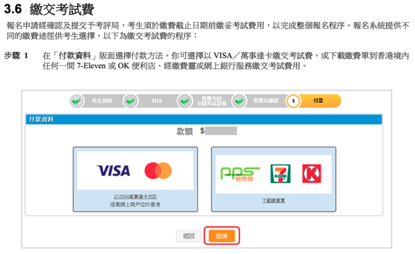
Task: Click the heading 3.6 繳交考試費
Action: click(49, 9)
